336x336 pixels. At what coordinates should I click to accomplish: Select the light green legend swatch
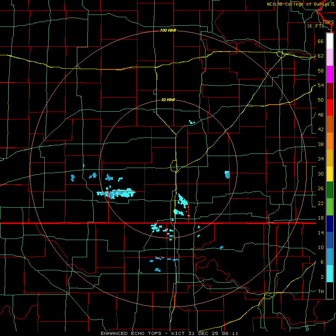(x=330, y=207)
